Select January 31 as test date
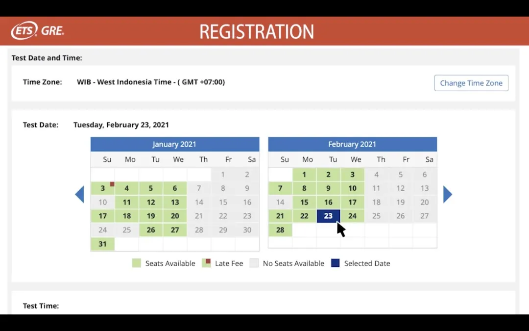 tap(102, 244)
